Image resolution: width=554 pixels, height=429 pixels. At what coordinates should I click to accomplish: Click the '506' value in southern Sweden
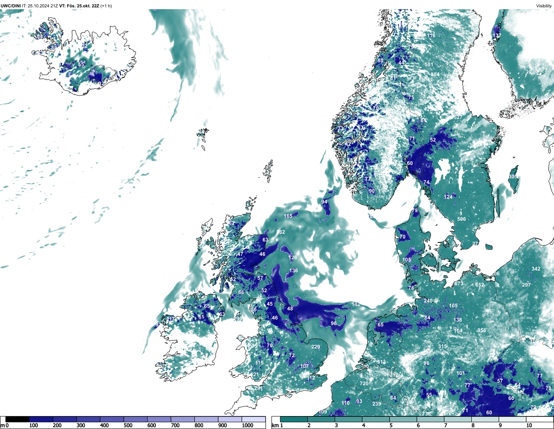(x=462, y=219)
